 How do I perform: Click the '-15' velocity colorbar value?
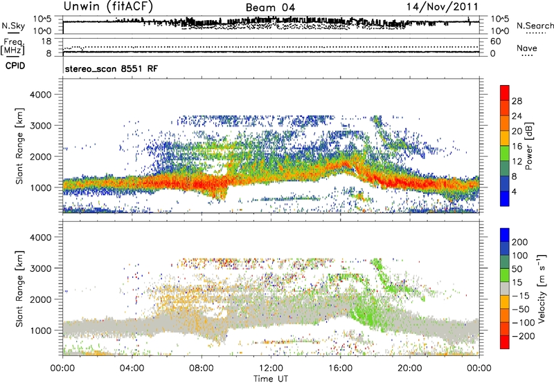521,296
